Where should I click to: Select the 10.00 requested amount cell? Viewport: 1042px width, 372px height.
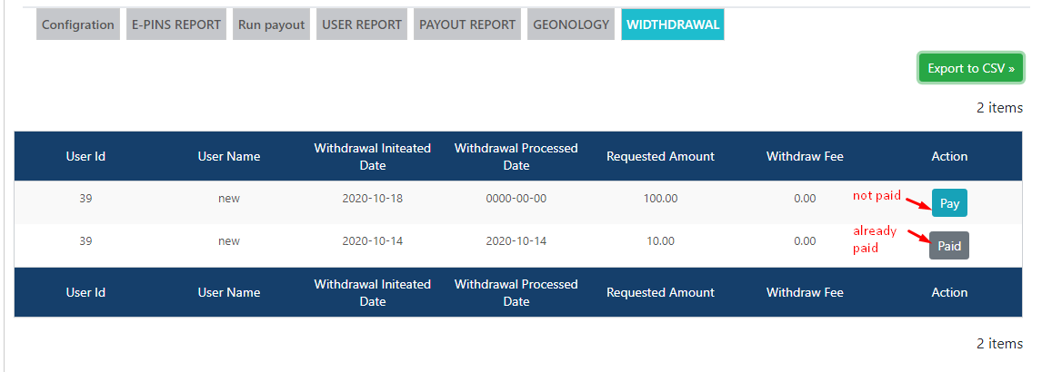pos(660,241)
